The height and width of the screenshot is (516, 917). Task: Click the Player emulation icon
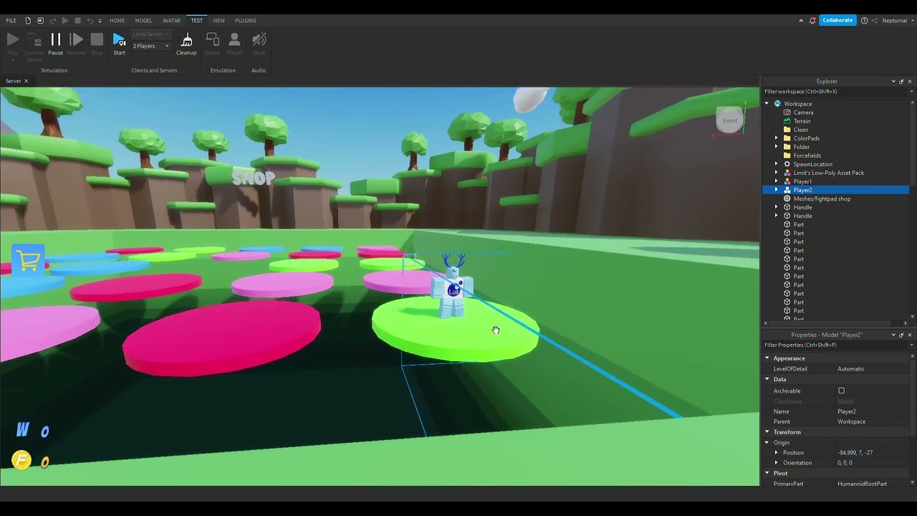(234, 39)
